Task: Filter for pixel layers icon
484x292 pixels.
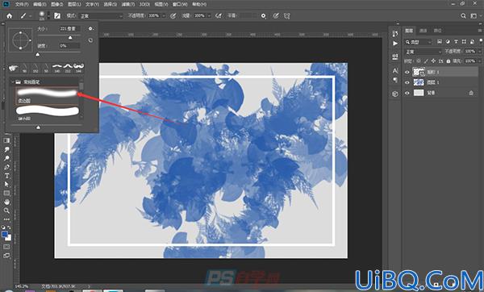Action: tap(440, 42)
